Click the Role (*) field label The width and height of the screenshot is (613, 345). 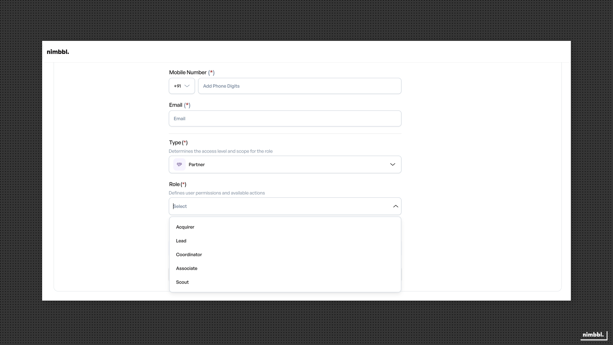coord(178,184)
